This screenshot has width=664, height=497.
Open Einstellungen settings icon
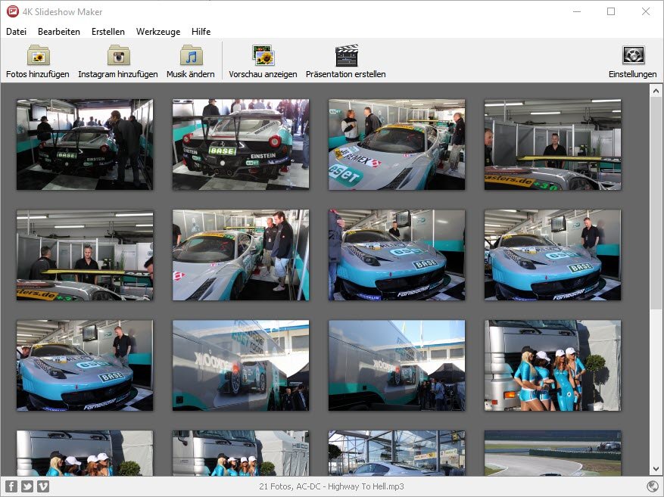pyautogui.click(x=632, y=56)
